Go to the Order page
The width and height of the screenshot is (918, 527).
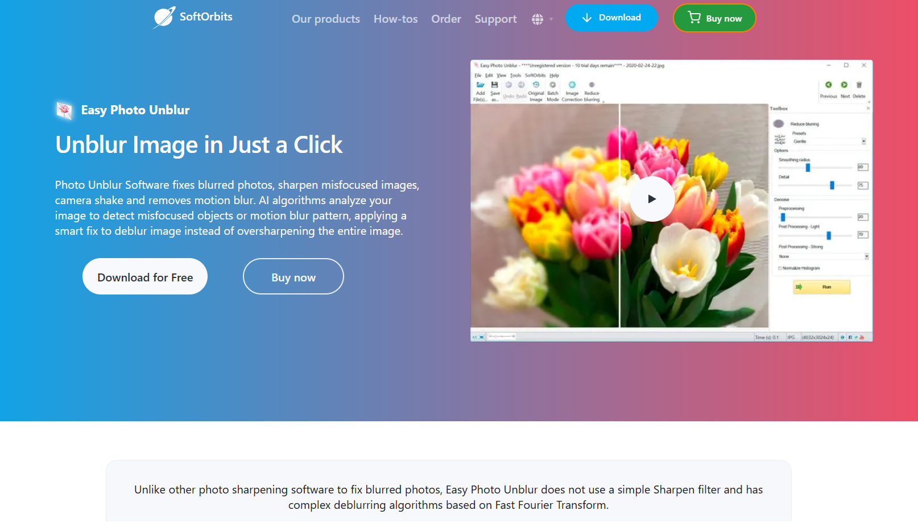446,19
